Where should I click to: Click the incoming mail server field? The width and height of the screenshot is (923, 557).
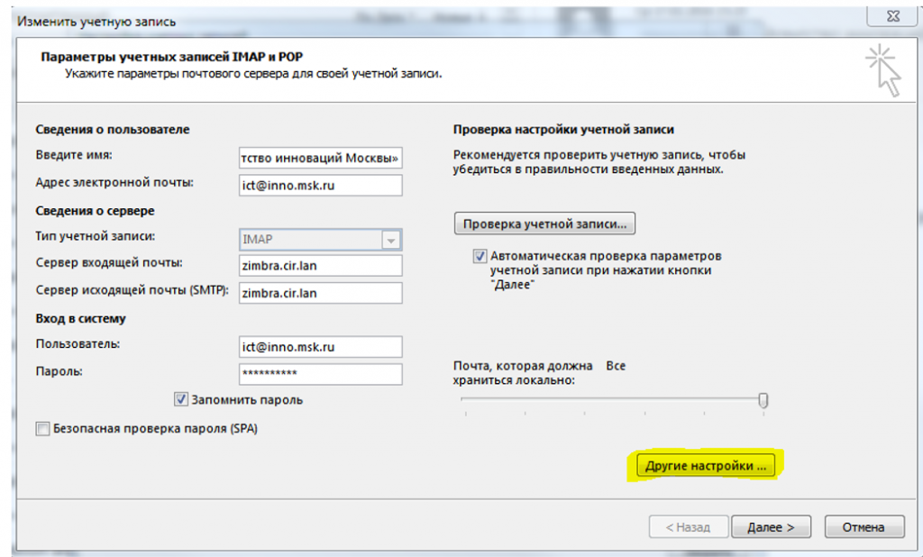coord(321,265)
